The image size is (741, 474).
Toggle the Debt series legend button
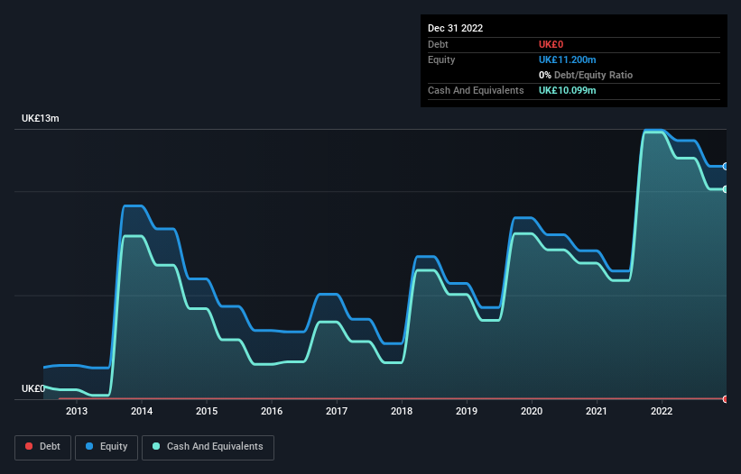[x=42, y=447]
